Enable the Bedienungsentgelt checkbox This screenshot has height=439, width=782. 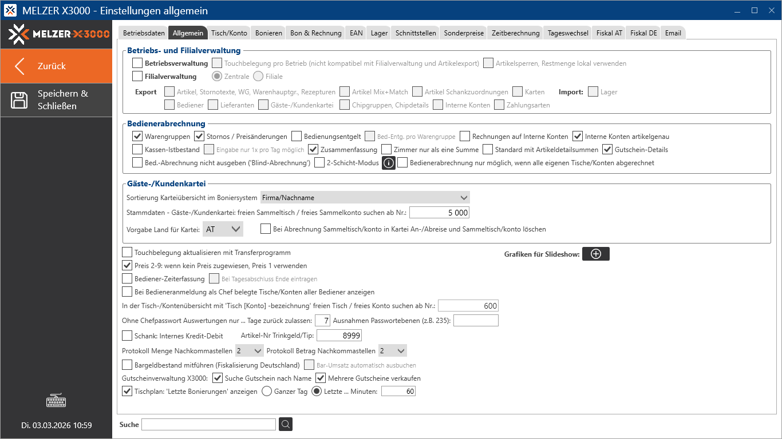pos(296,136)
